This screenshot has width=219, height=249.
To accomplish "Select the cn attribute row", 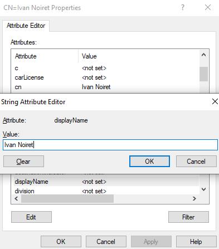I will click(106, 87).
